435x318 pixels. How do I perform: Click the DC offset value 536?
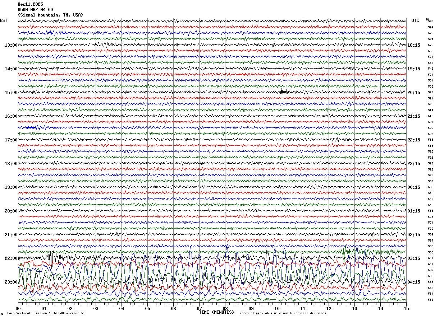point(431,181)
